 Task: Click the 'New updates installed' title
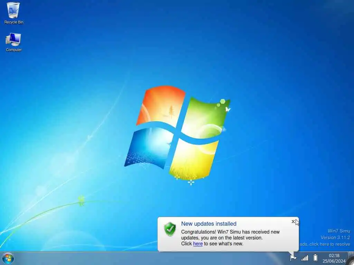[x=209, y=224]
